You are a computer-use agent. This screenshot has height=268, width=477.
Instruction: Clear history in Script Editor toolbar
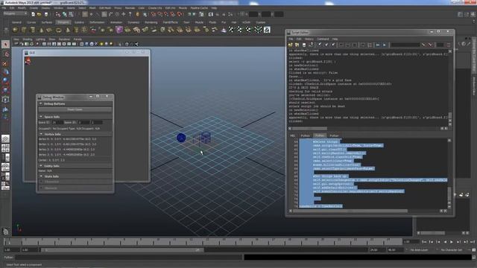tap(320, 45)
